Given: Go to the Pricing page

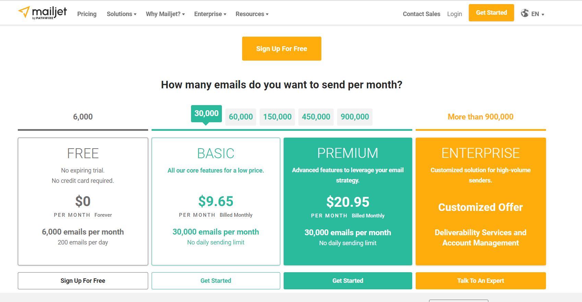Looking at the screenshot, I should (x=87, y=14).
